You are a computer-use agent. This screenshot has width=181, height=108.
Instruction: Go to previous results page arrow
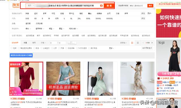(143, 43)
